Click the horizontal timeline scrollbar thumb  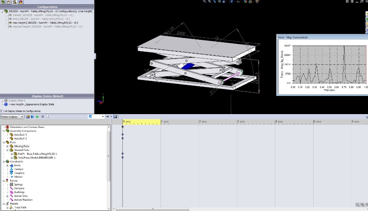coord(153,209)
